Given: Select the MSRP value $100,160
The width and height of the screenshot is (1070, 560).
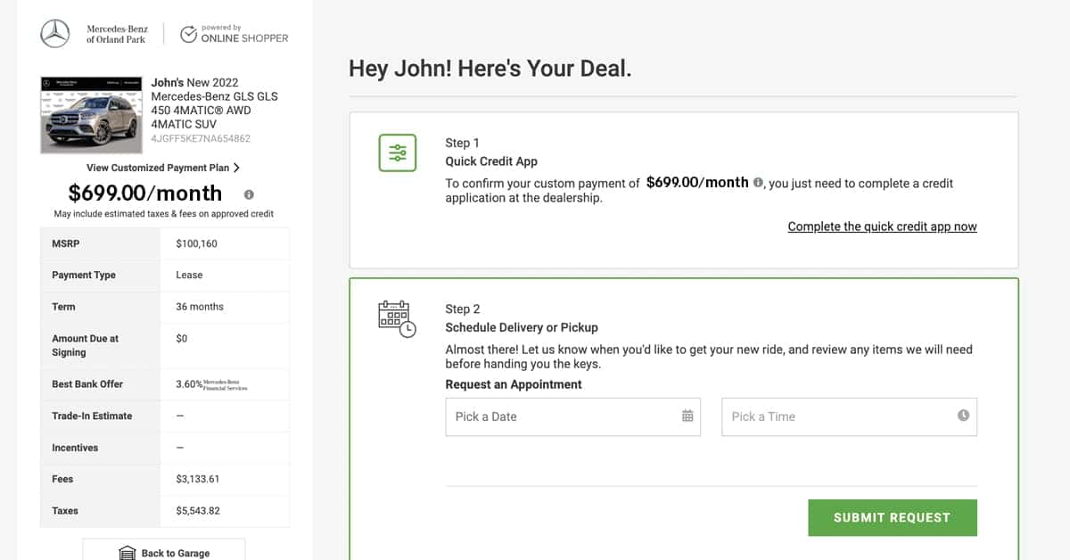Looking at the screenshot, I should [197, 243].
